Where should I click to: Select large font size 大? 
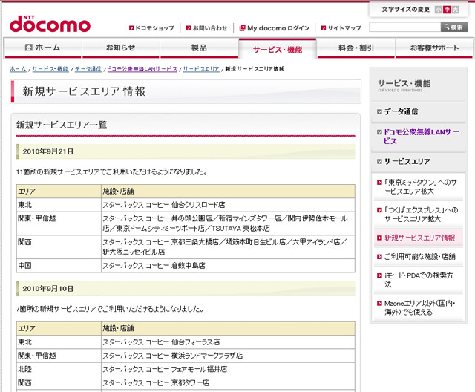tap(455, 10)
